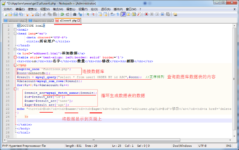This screenshot has width=239, height=150.
Task: Click the Undo toolbar icon
Action: [x=62, y=14]
